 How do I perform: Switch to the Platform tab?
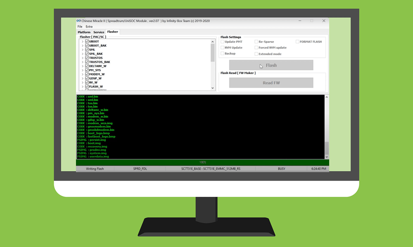click(x=84, y=32)
